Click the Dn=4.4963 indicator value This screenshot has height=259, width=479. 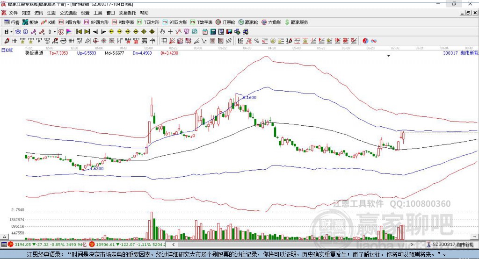pyautogui.click(x=142, y=53)
